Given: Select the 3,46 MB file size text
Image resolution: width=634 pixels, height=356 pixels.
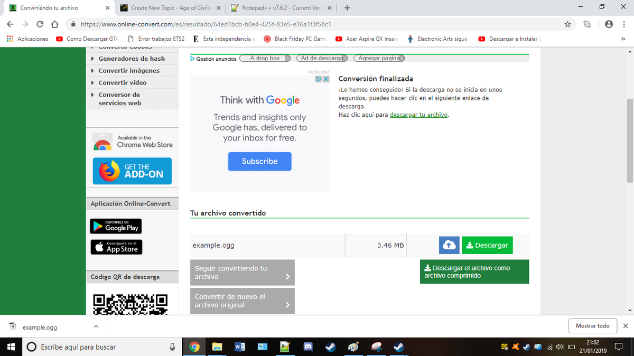Looking at the screenshot, I should point(390,246).
